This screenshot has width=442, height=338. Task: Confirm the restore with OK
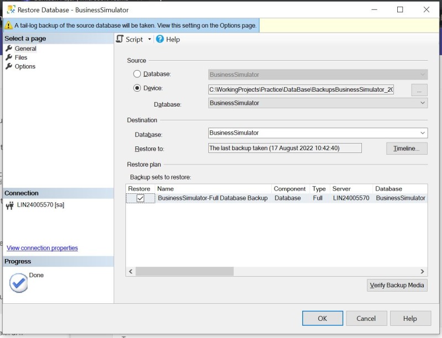click(323, 318)
